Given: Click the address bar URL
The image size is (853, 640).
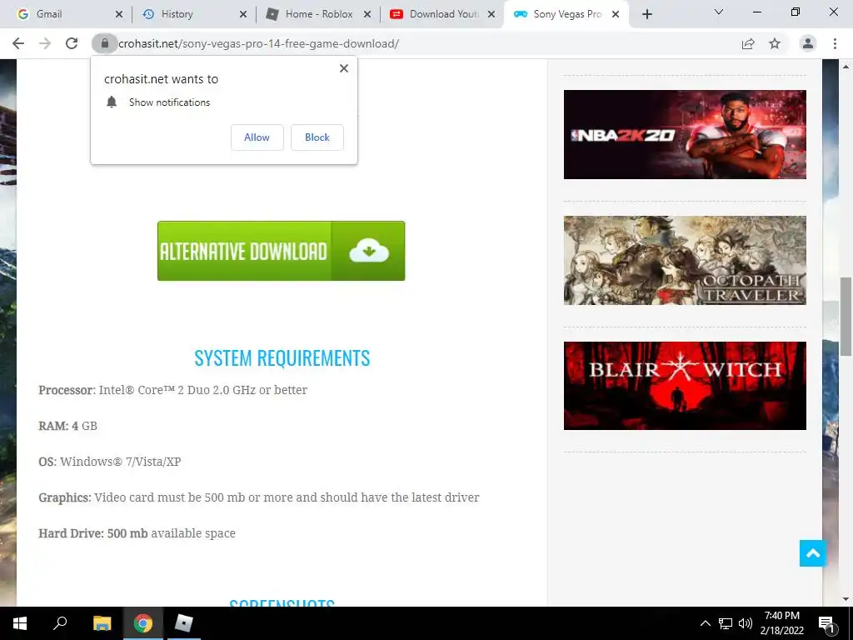Looking at the screenshot, I should pyautogui.click(x=258, y=43).
